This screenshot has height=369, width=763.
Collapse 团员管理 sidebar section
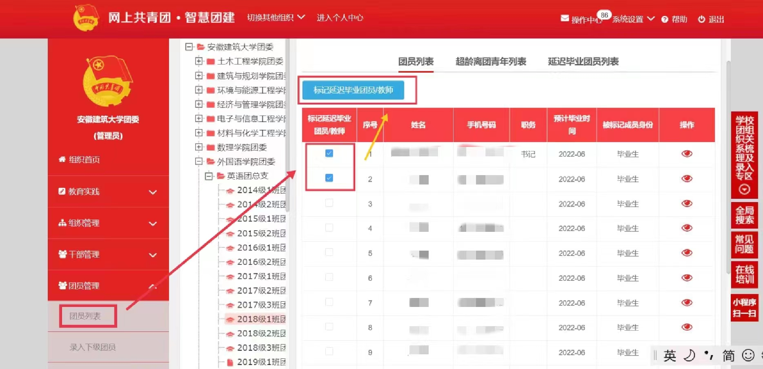[108, 286]
